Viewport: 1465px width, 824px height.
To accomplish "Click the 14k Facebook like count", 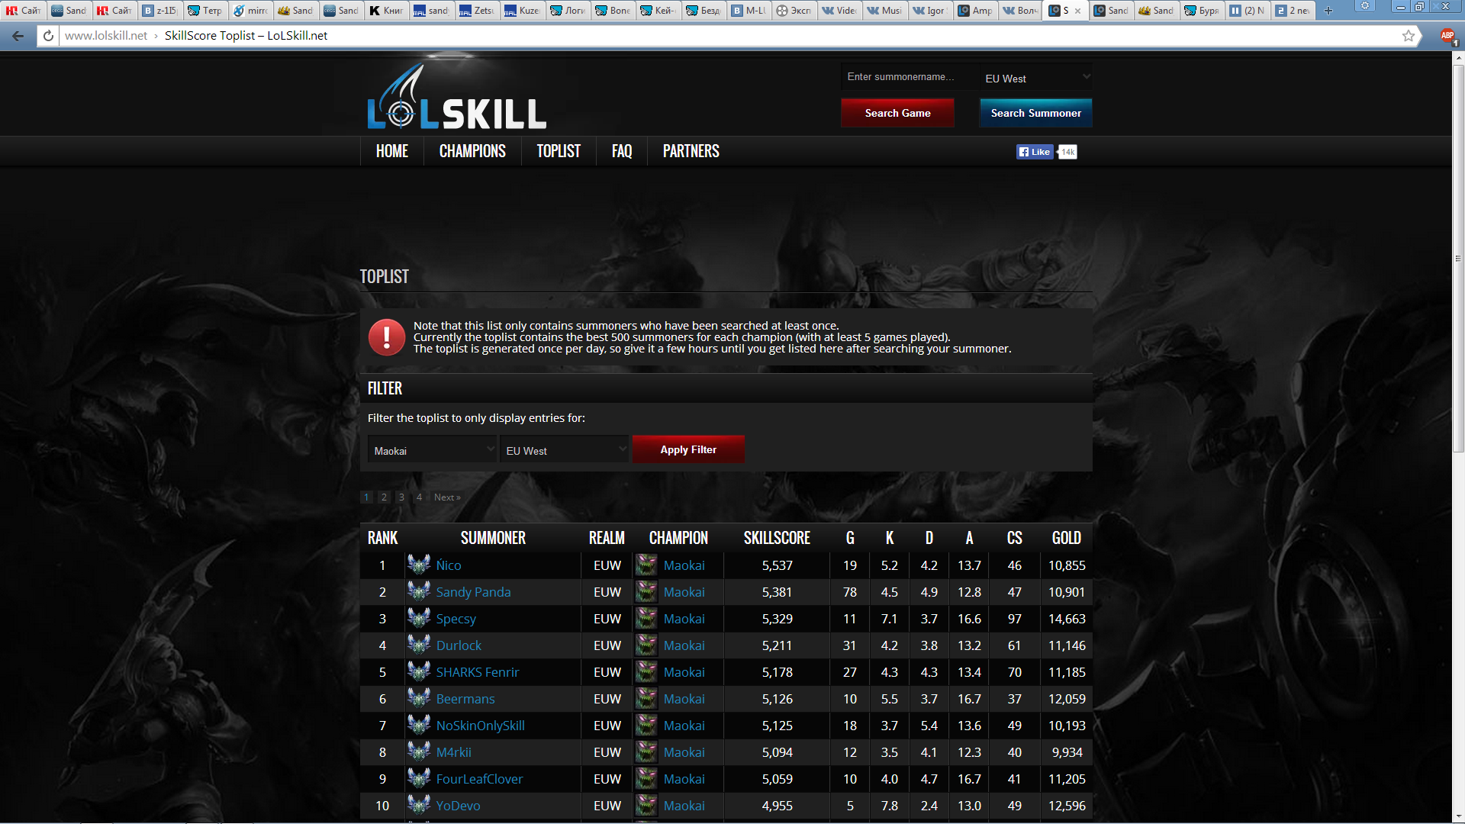I will coord(1067,152).
